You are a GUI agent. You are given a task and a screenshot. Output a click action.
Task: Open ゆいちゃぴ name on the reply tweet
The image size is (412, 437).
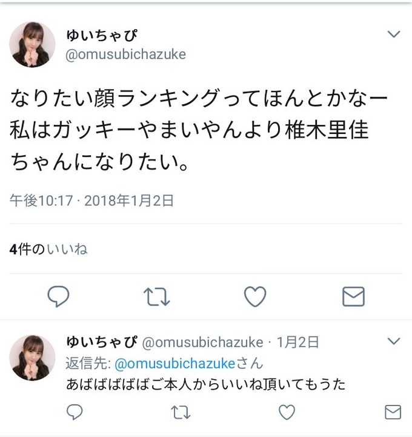click(x=102, y=342)
